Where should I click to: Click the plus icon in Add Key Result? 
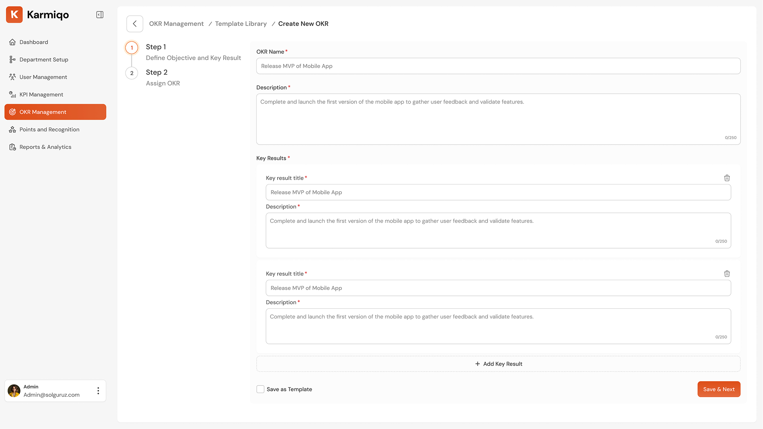click(477, 364)
